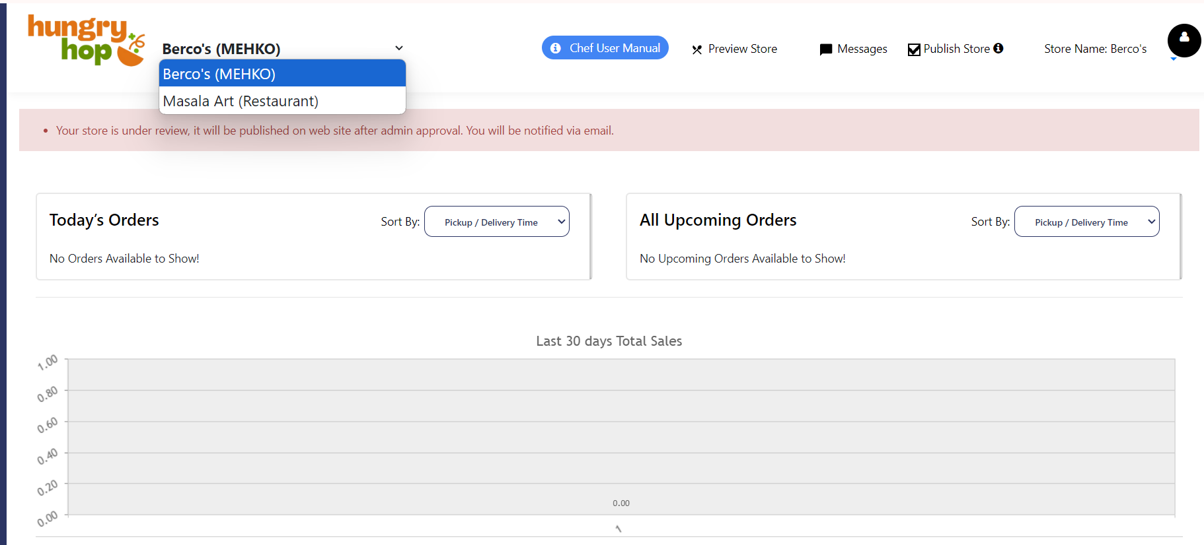The image size is (1204, 545).
Task: Click the Publish Store label
Action: (x=956, y=49)
